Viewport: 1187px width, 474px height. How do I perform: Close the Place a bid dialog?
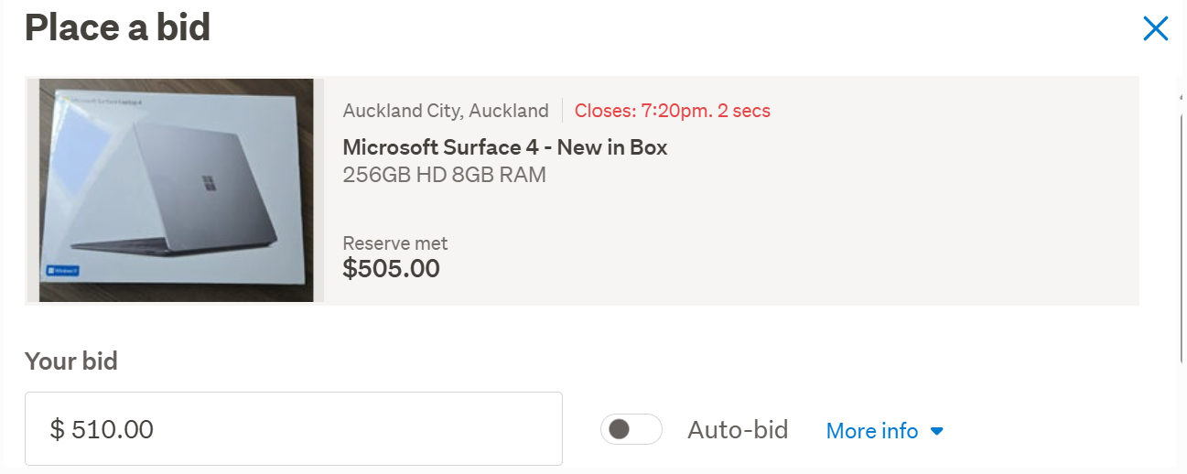click(1155, 29)
